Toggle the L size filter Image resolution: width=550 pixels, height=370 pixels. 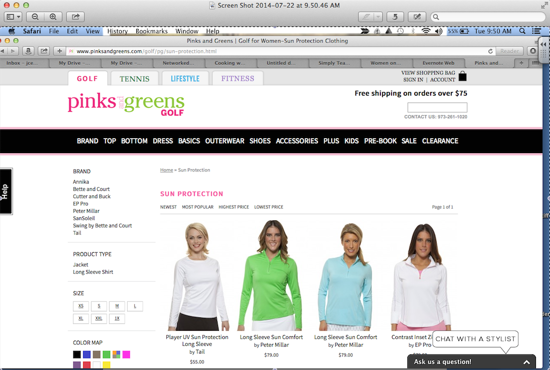[x=135, y=306]
